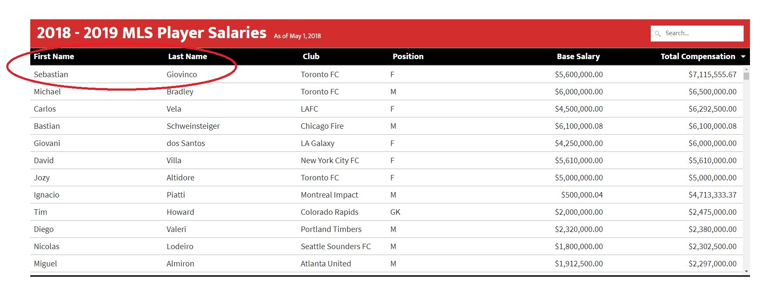Click the 2018 - 2019 MLS Player Salaries title
The height and width of the screenshot is (289, 763).
pyautogui.click(x=152, y=33)
